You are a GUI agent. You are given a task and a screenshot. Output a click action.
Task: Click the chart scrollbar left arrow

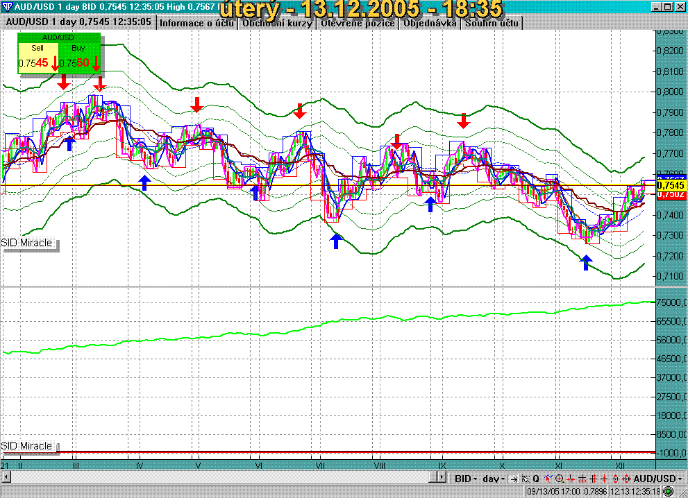tap(6, 477)
